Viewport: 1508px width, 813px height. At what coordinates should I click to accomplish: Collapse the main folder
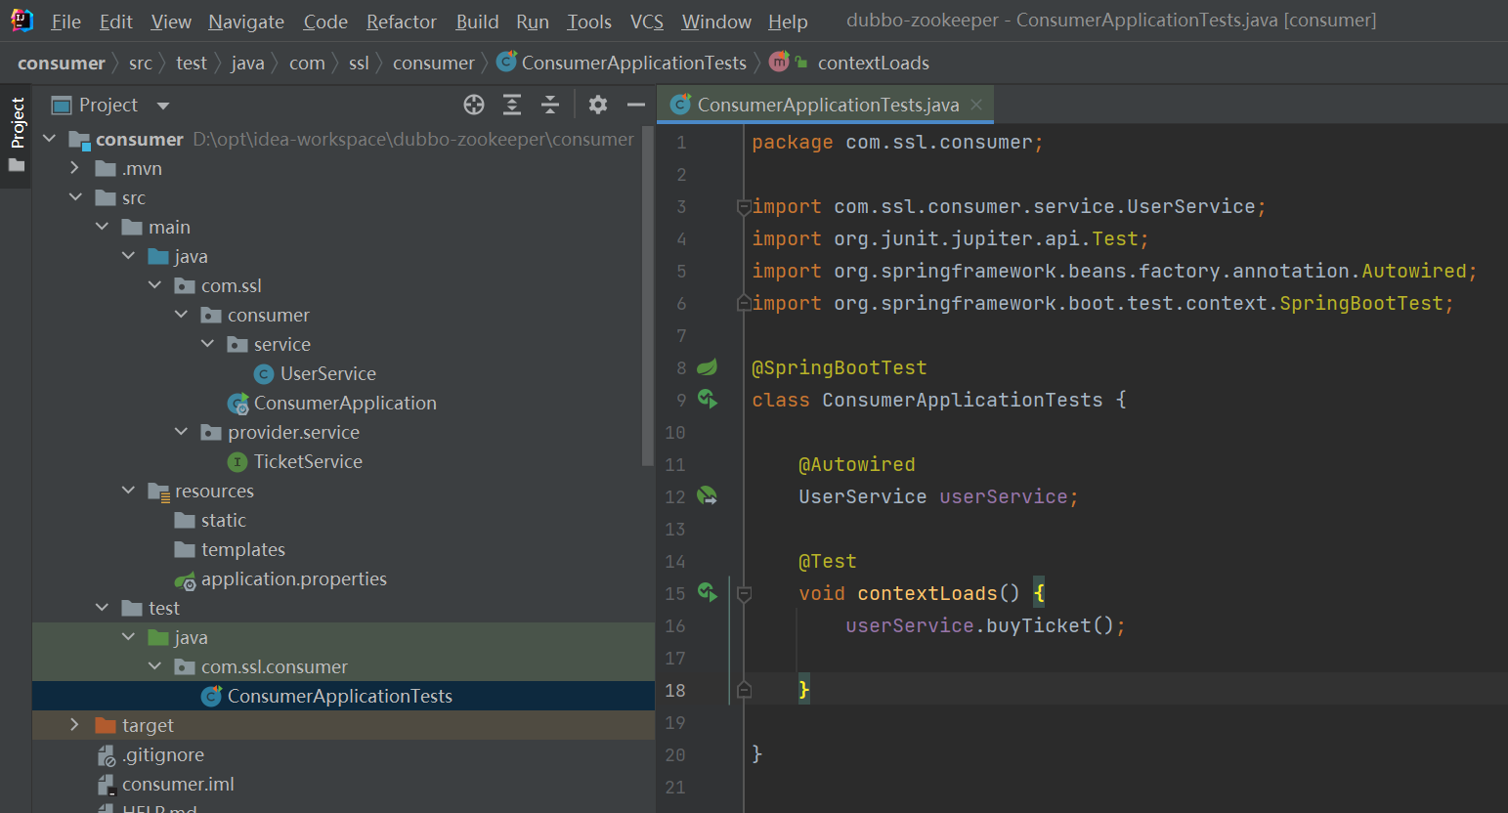pos(102,227)
